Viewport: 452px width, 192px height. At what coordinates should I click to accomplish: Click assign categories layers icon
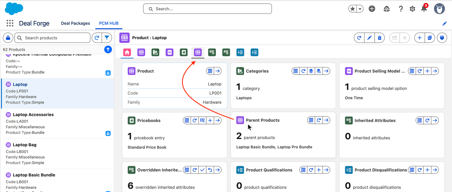pos(311,71)
